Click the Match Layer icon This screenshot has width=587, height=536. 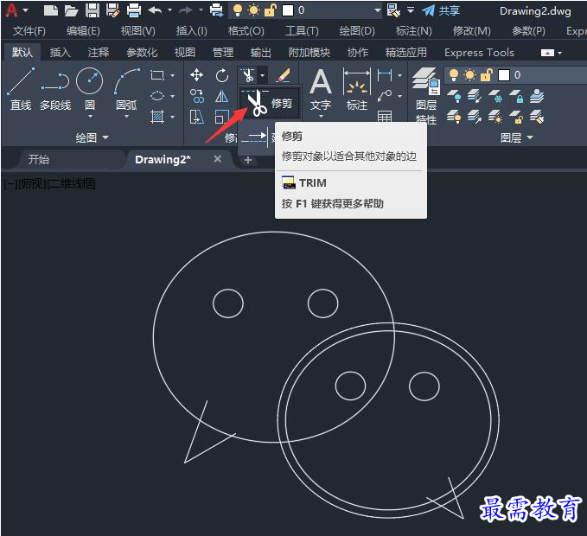[537, 117]
